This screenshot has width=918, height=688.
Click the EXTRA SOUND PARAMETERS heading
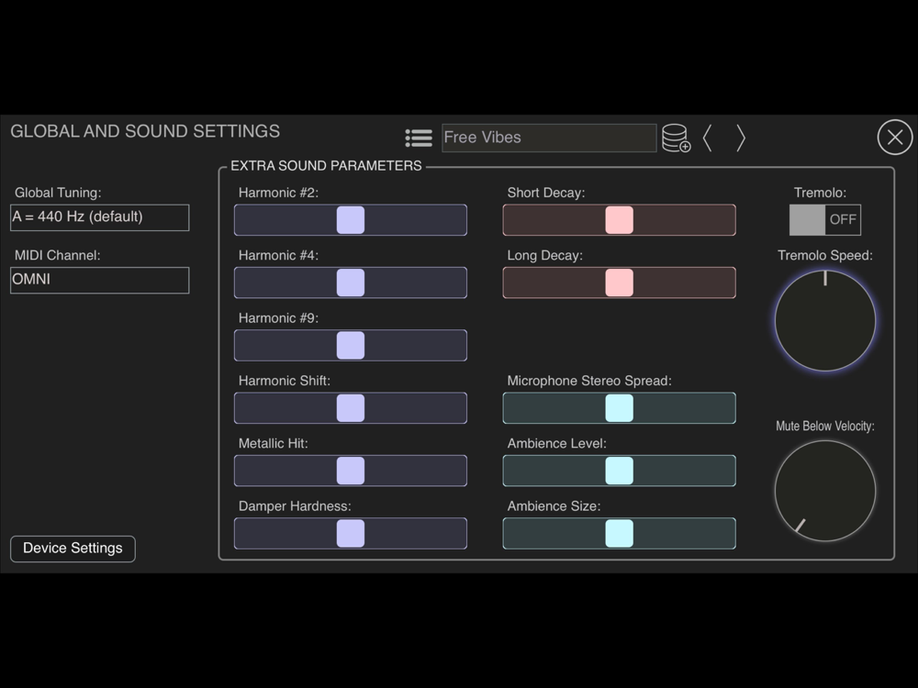(x=326, y=165)
